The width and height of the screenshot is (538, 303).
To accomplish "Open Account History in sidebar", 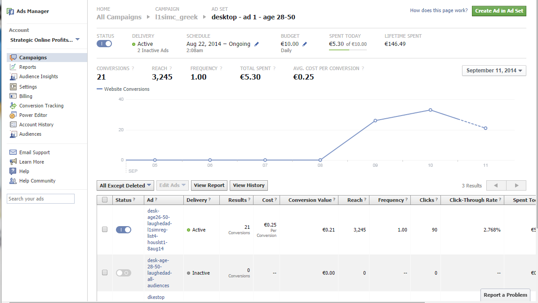I will [36, 125].
